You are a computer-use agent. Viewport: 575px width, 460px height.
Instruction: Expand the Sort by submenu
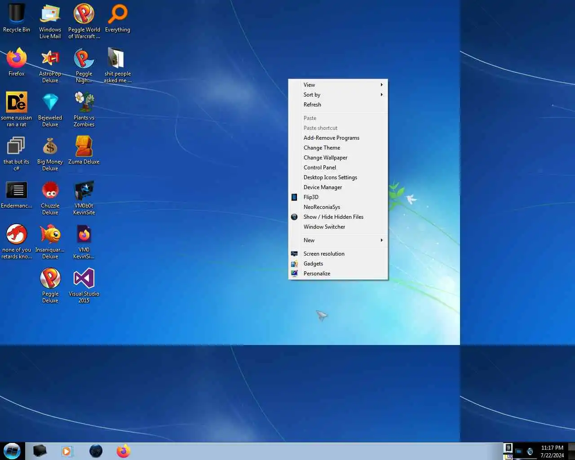click(x=338, y=95)
